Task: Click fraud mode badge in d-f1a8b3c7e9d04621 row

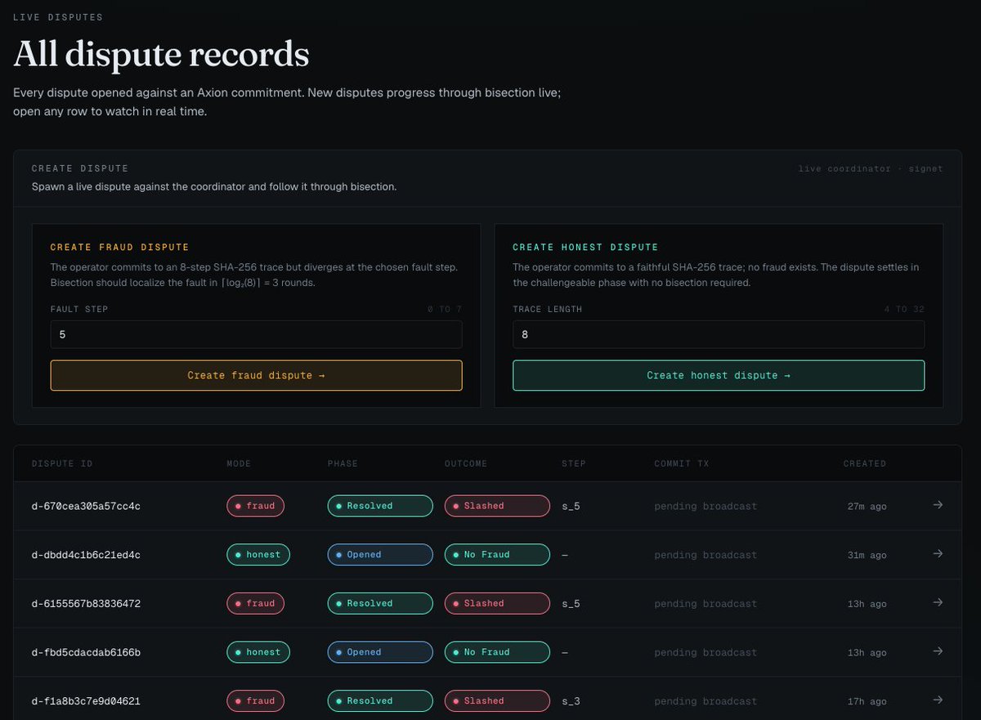Action: pos(255,701)
